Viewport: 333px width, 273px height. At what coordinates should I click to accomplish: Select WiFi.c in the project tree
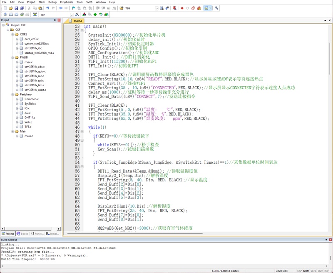(x=28, y=122)
